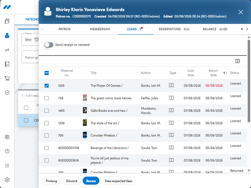Uncheck the loan 1295 checkbox
This screenshot has width=251, height=188.
tap(46, 86)
